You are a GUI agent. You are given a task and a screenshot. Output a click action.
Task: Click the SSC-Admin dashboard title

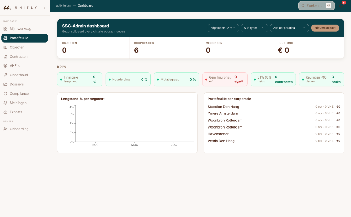(x=85, y=26)
